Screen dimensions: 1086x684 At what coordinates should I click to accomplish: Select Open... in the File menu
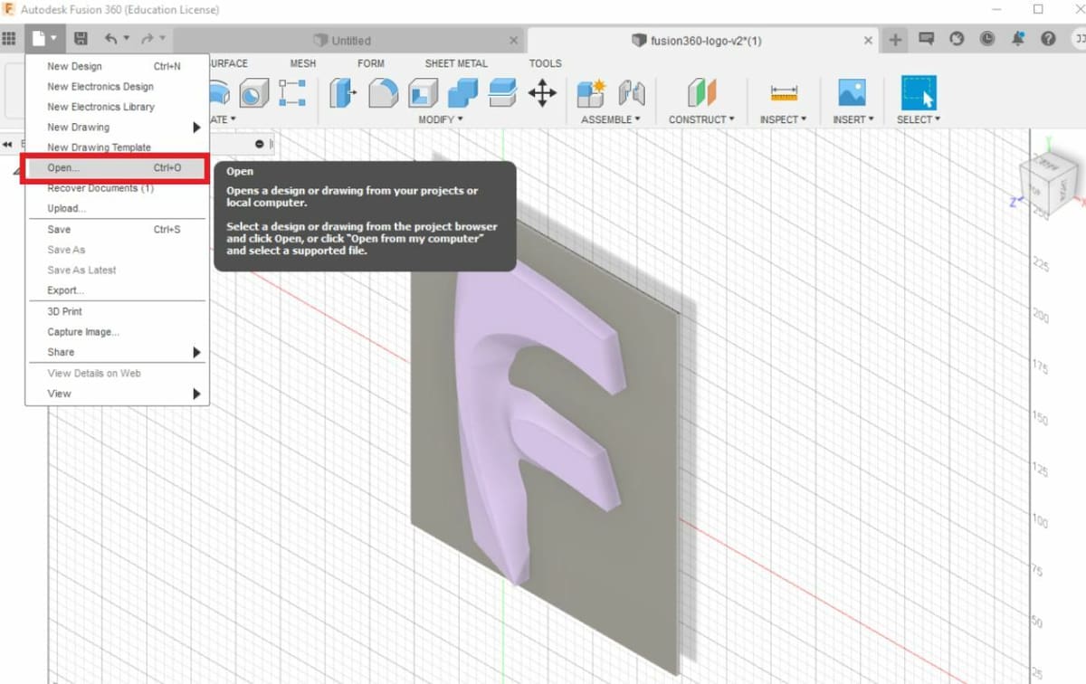point(117,168)
